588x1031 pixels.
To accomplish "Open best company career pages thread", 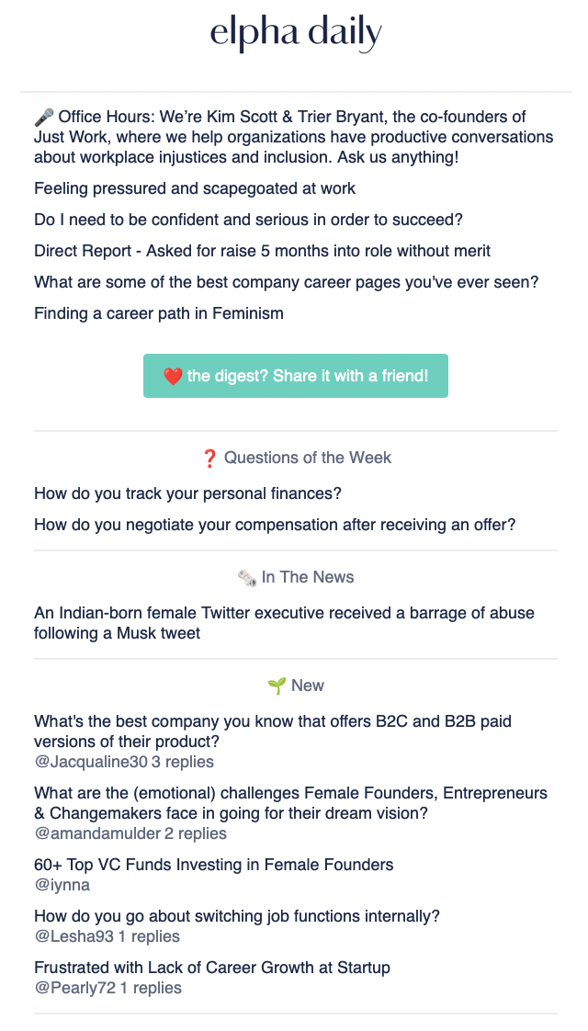I will pos(286,282).
